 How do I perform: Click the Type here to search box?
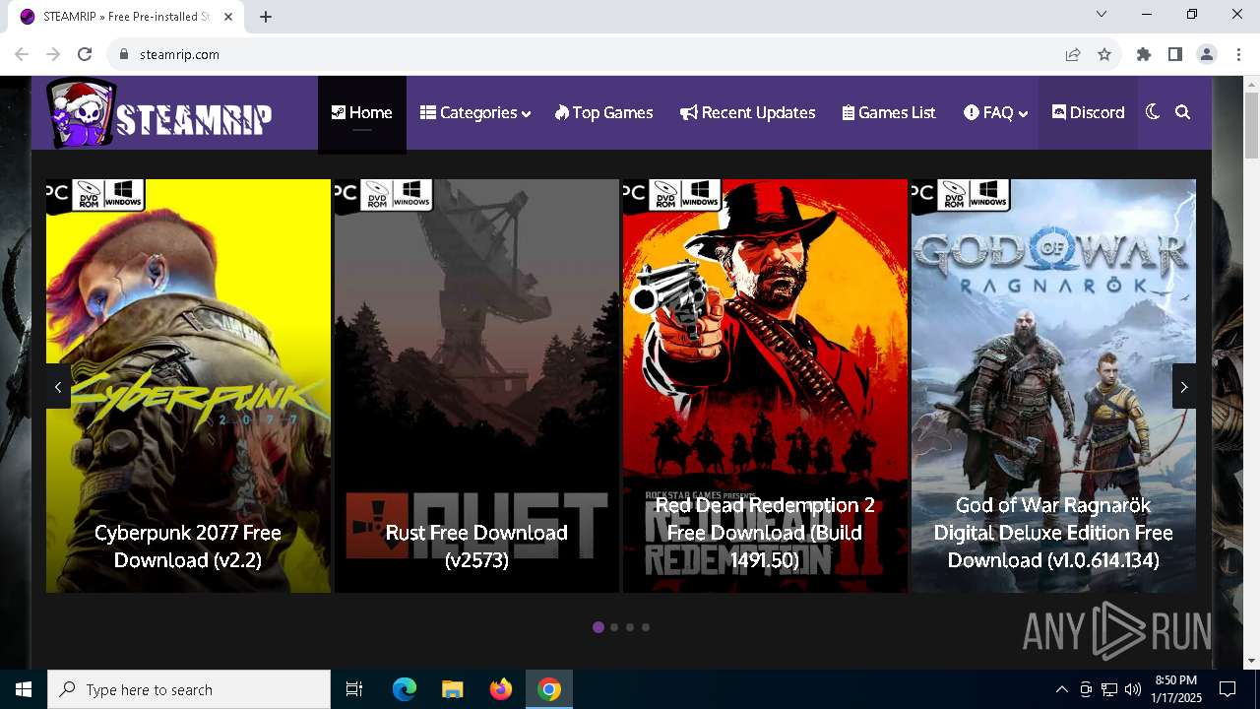pyautogui.click(x=189, y=689)
